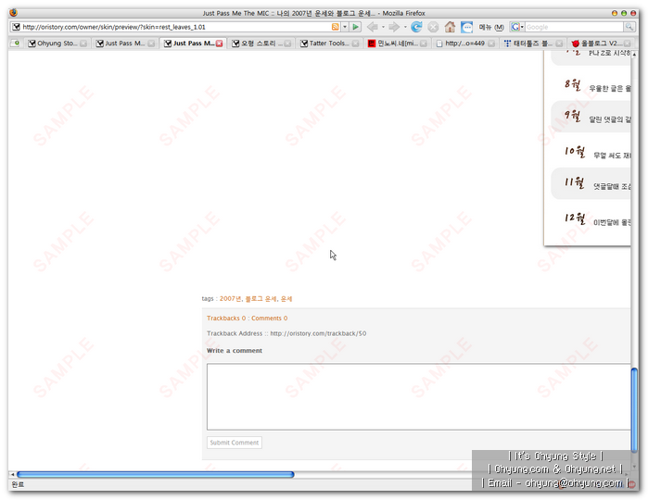
Task: Open the 블로그 운세 tag link
Action: [260, 298]
